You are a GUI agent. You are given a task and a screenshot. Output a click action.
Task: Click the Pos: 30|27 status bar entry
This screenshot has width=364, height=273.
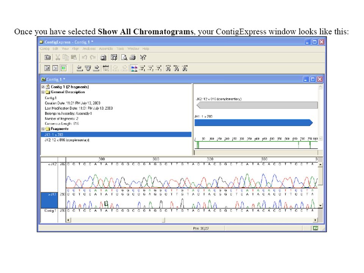pyautogui.click(x=201, y=228)
